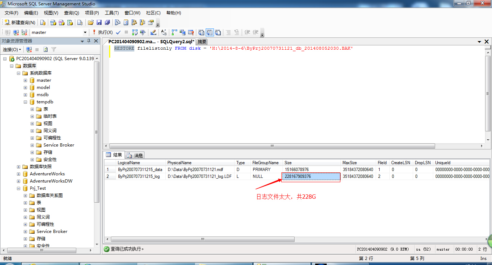Select the model database in the tree
Image resolution: width=492 pixels, height=265 pixels.
[43, 87]
